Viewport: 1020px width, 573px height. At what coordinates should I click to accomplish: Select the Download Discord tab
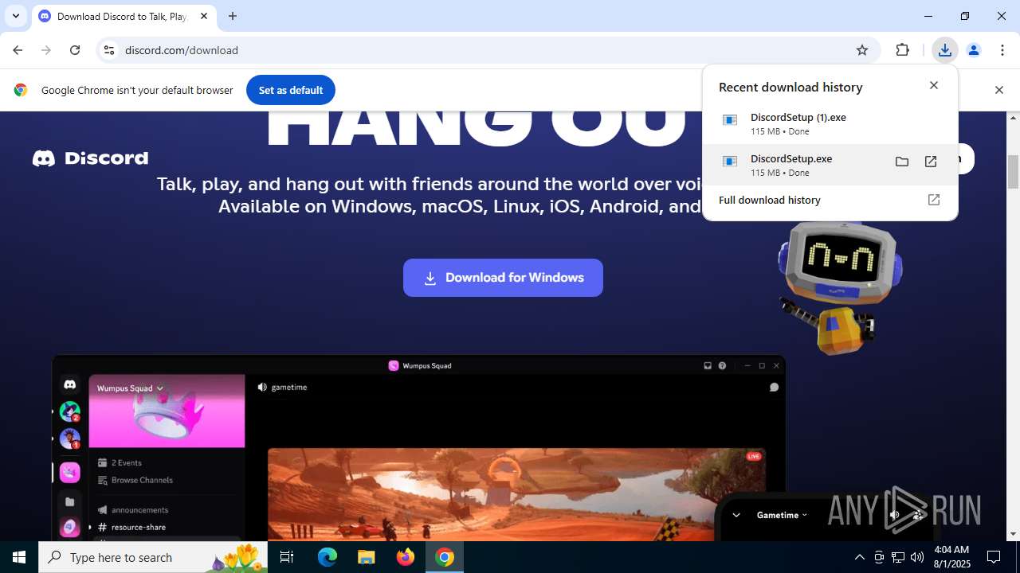[x=122, y=16]
